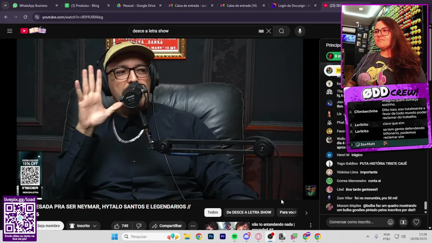
Task: Open Discord from the taskbar
Action: point(246,237)
